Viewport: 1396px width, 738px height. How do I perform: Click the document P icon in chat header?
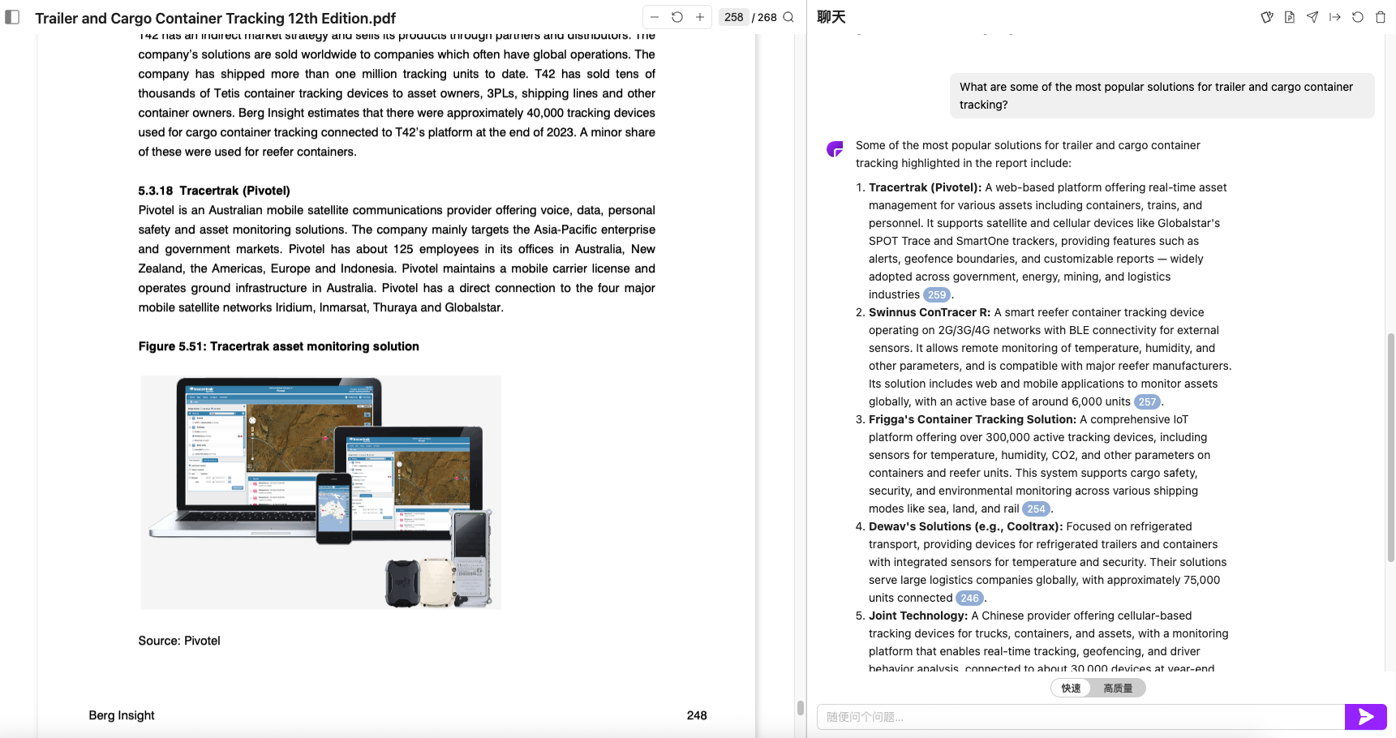(1290, 17)
